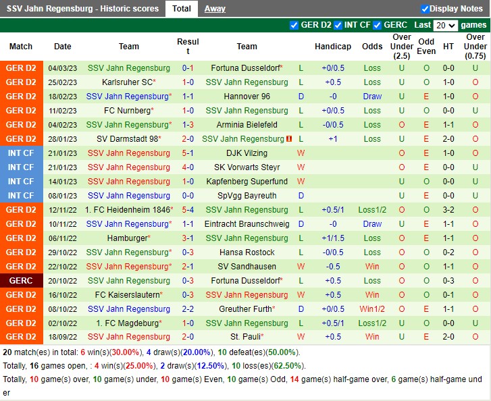Viewport: 491px width, 401px height.
Task: Uncheck the GER D2 league filter
Action: 294,25
